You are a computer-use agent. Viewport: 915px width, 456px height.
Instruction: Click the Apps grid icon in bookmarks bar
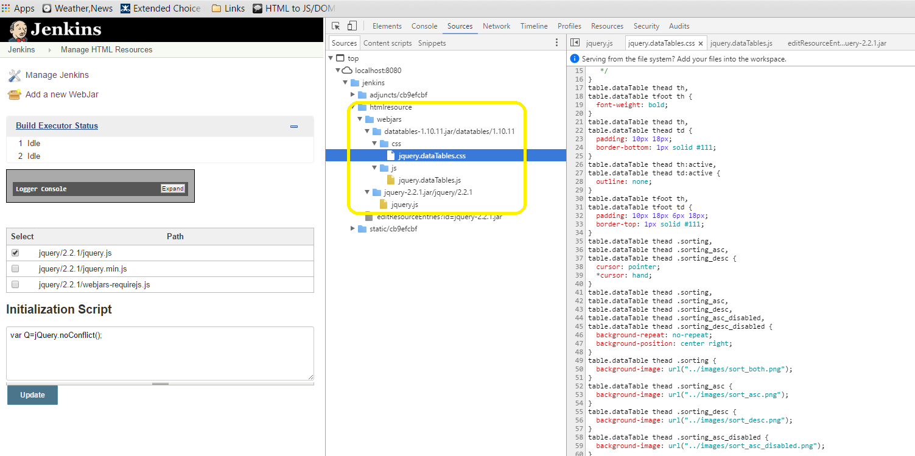coord(6,9)
